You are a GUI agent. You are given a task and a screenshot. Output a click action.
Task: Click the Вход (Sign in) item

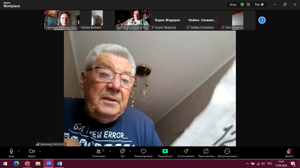(x=233, y=5)
